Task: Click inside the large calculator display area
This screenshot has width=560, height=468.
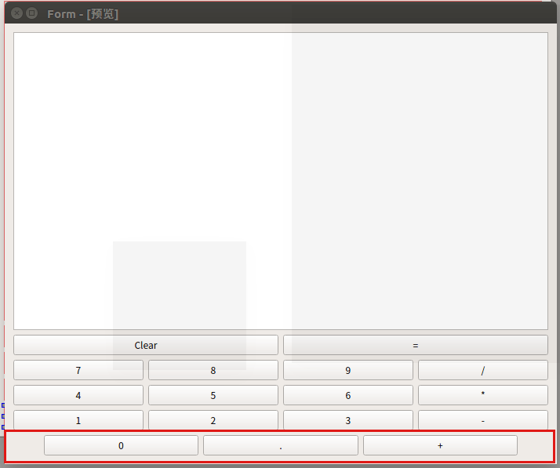Action: click(x=280, y=180)
